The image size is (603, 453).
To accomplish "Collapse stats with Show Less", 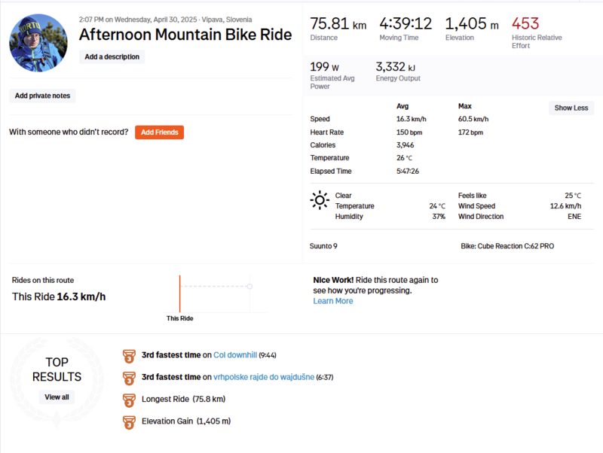I will [571, 108].
